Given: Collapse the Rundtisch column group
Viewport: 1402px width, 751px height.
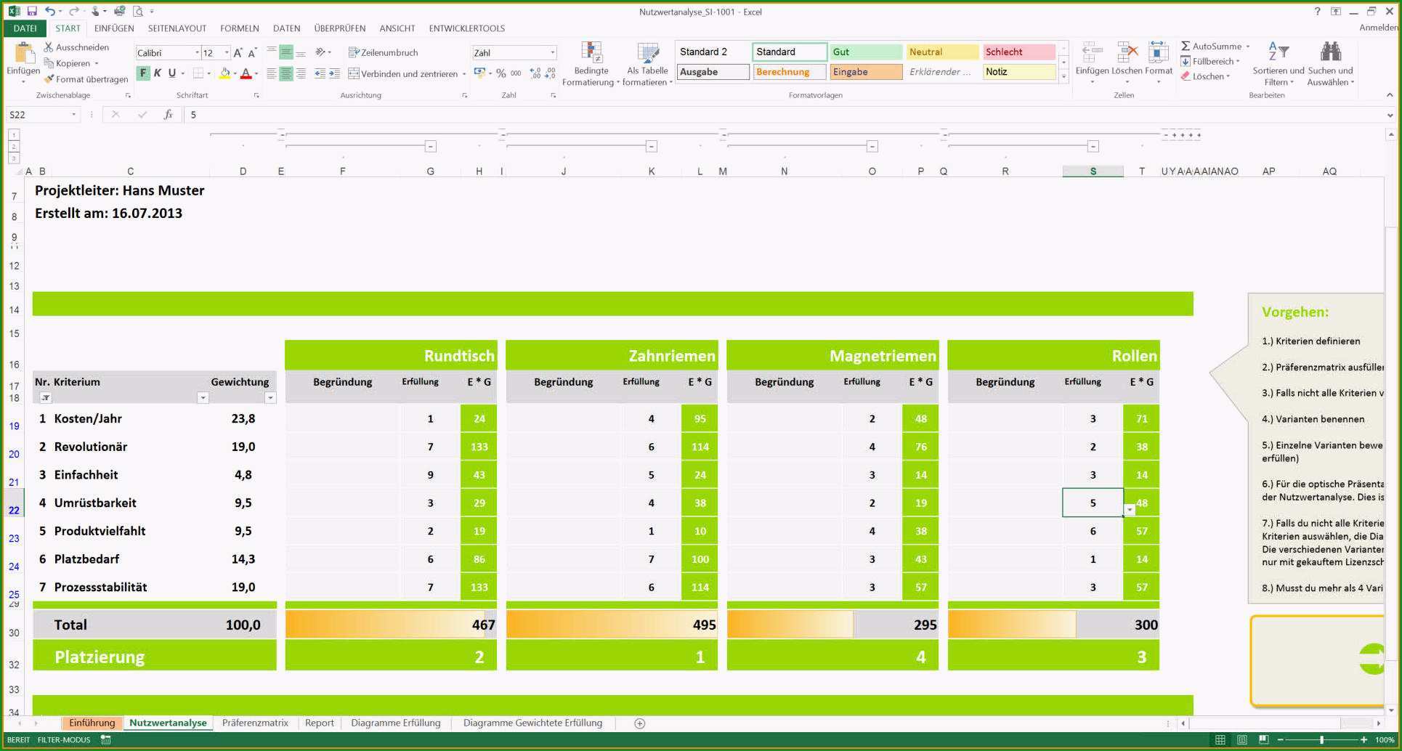Looking at the screenshot, I should click(430, 147).
